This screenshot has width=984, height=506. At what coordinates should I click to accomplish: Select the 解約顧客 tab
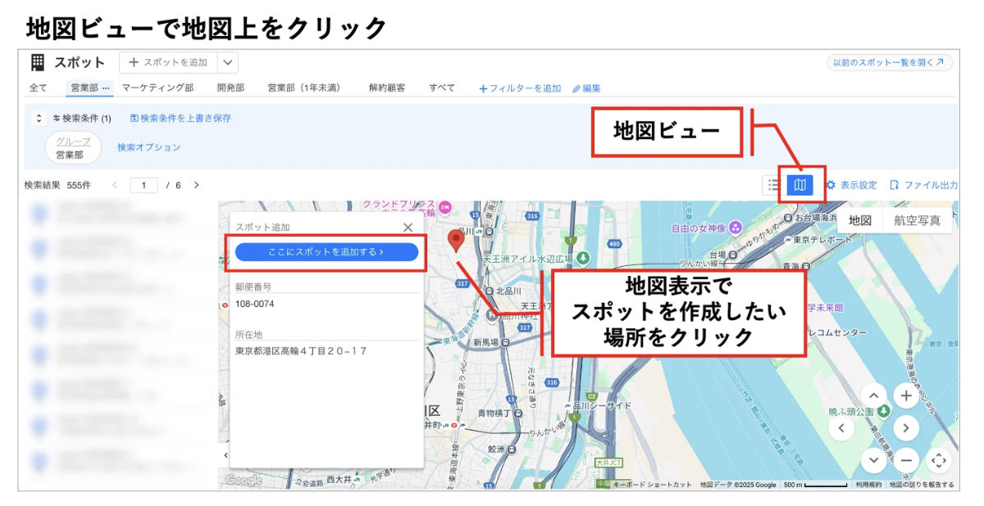(x=387, y=88)
